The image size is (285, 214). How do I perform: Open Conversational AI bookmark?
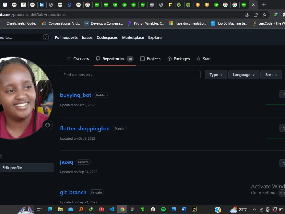pos(61,23)
